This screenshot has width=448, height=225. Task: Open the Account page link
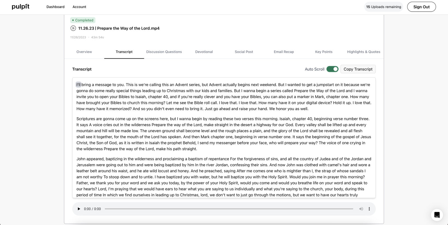pyautogui.click(x=79, y=7)
